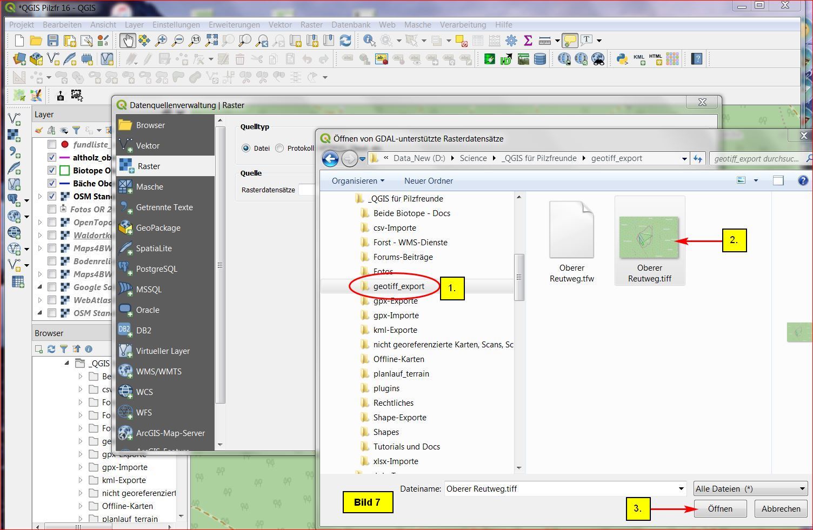Select the Datei source type radio button

click(x=246, y=148)
